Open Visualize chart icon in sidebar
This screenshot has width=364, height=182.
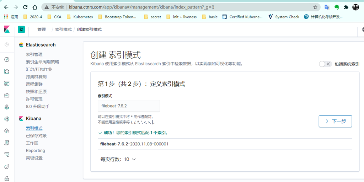pos(7,71)
